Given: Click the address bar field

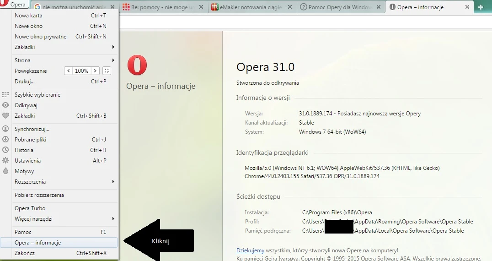Looking at the screenshot, I should [x=305, y=22].
